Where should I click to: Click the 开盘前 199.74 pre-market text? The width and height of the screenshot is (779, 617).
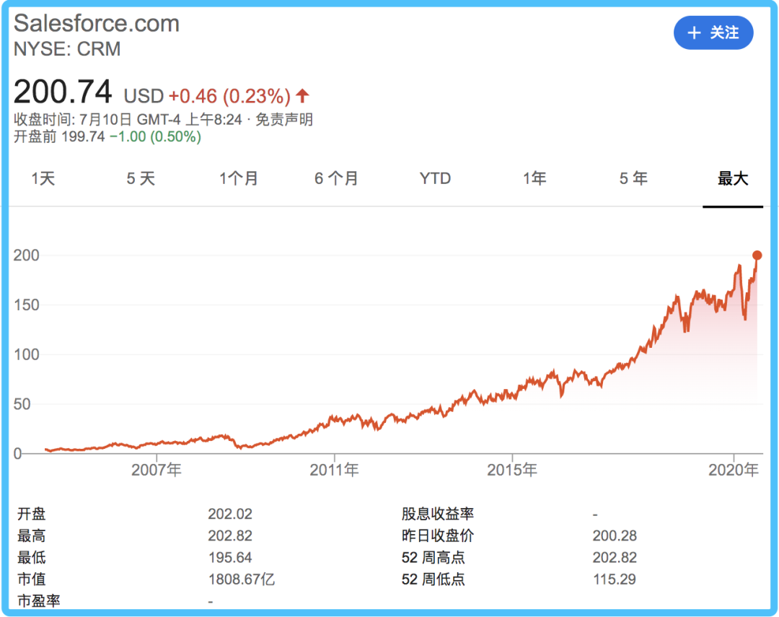[x=59, y=136]
